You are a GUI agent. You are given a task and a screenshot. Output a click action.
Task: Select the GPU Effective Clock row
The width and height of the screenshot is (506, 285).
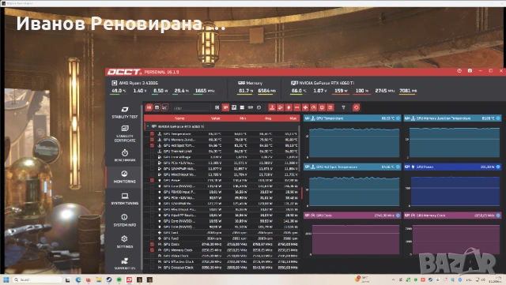pos(222,261)
